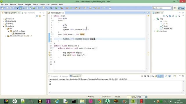Switch to the Type Hierarchy tab
186x104 pixels.
coord(28,13)
